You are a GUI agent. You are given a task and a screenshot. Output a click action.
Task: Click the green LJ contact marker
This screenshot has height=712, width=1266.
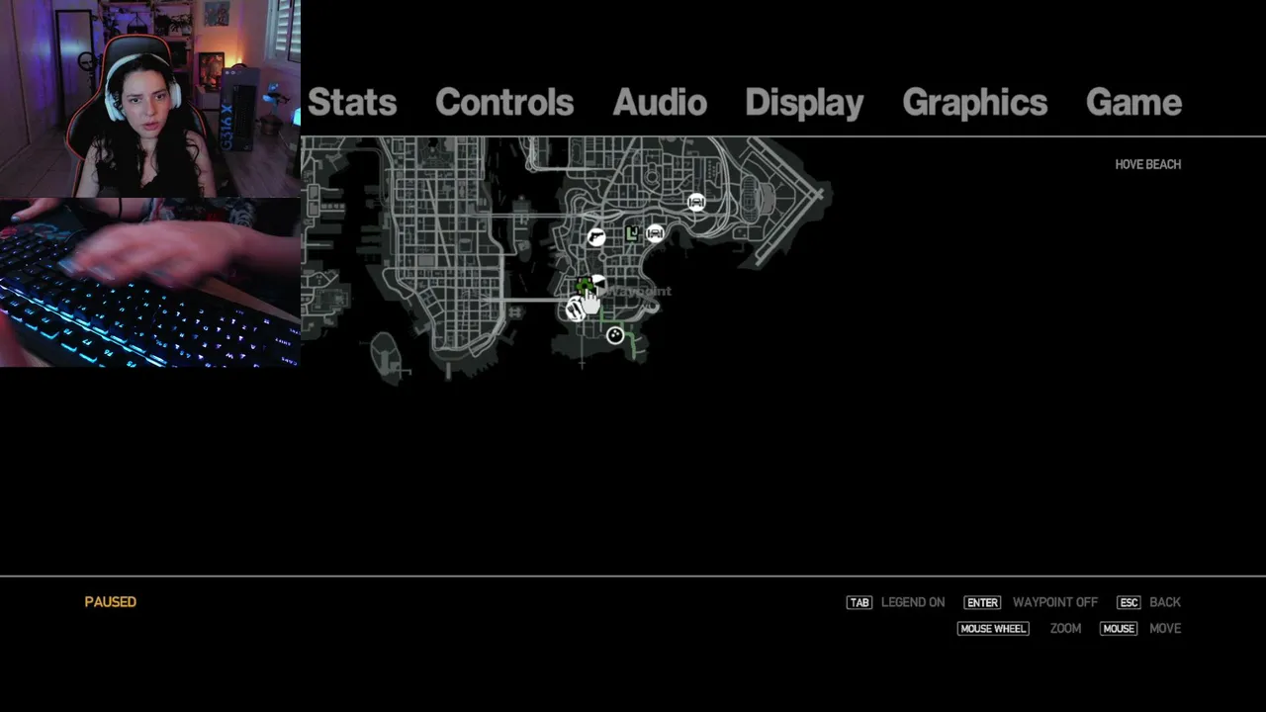pos(632,233)
